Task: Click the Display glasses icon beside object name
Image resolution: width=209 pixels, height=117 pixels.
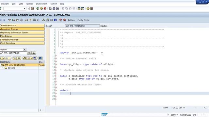Action: (x=34, y=53)
